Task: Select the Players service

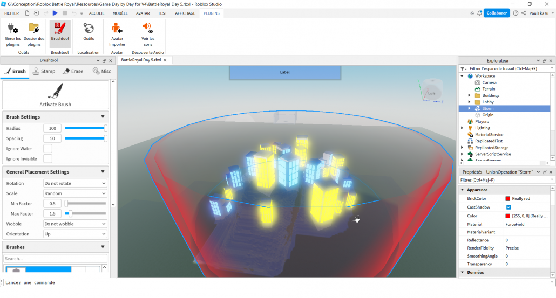Action: click(482, 121)
